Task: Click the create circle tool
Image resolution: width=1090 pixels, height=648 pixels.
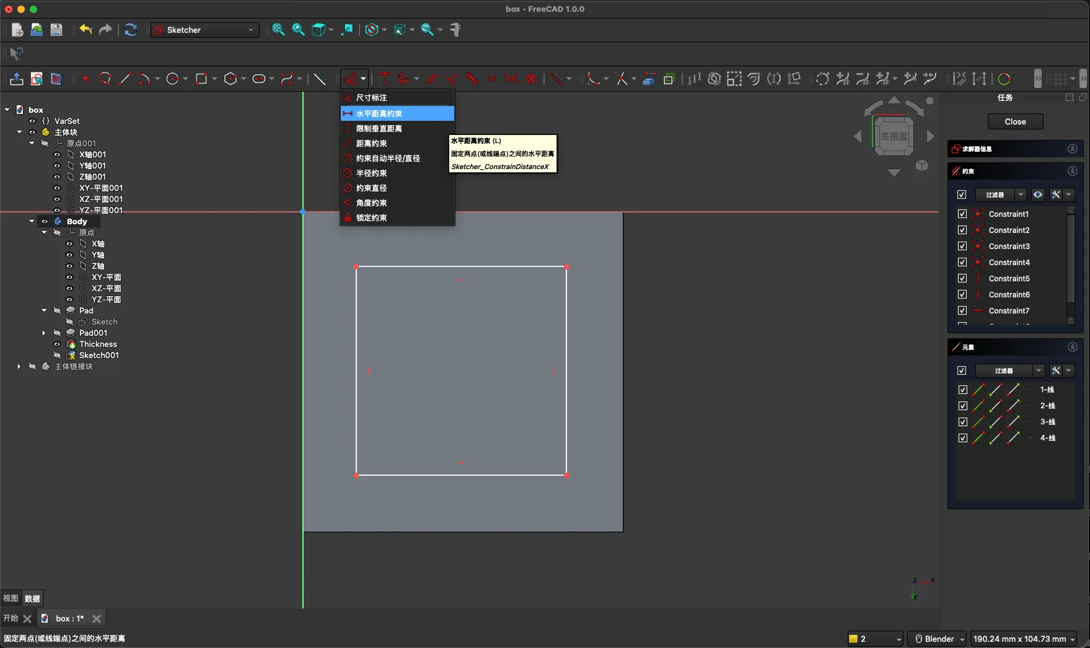Action: click(173, 79)
